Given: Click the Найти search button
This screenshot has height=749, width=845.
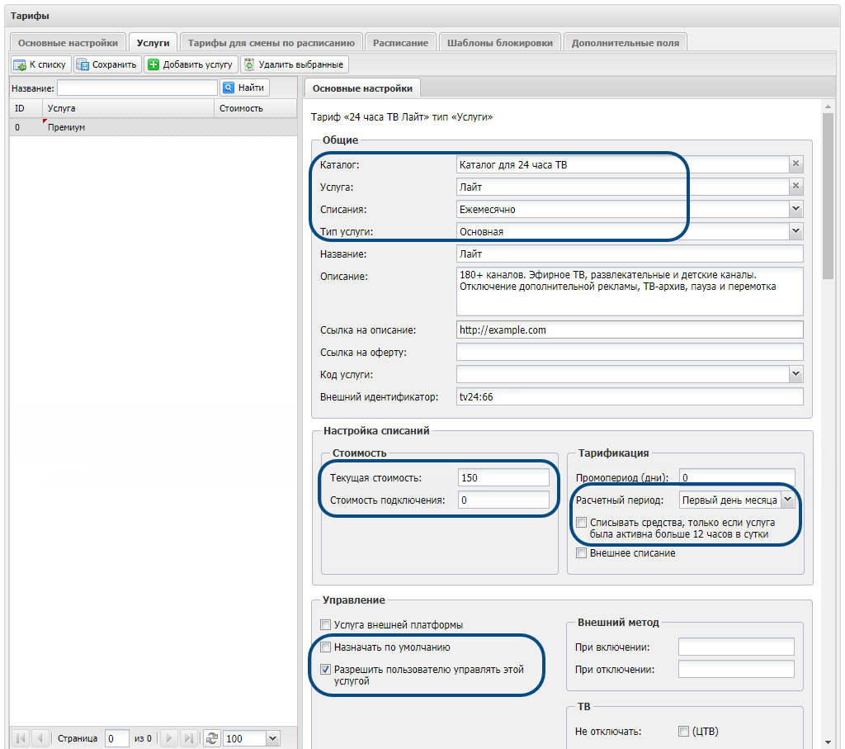Looking at the screenshot, I should click(x=244, y=88).
